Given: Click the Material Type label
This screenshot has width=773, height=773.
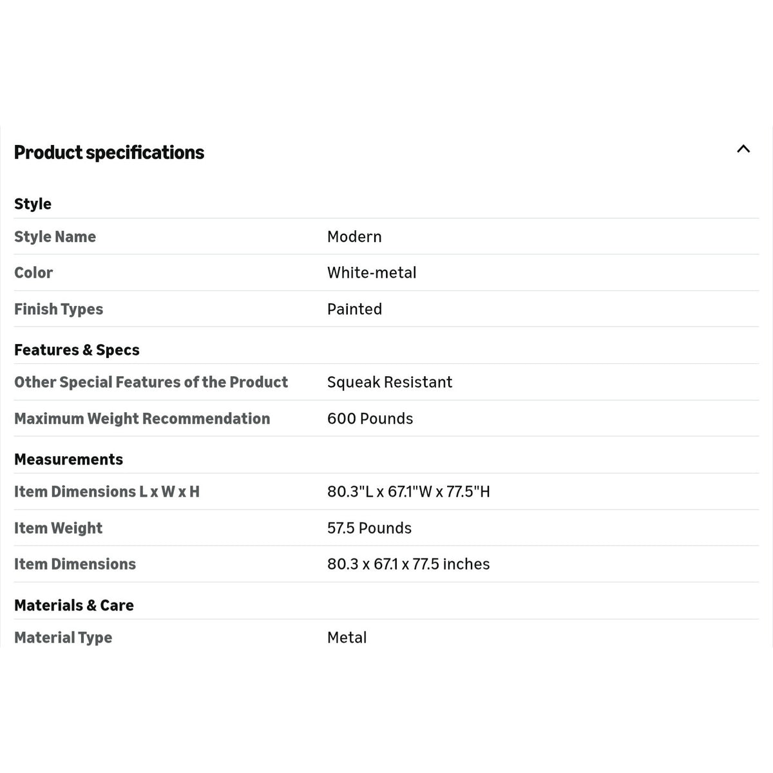Looking at the screenshot, I should 63,638.
